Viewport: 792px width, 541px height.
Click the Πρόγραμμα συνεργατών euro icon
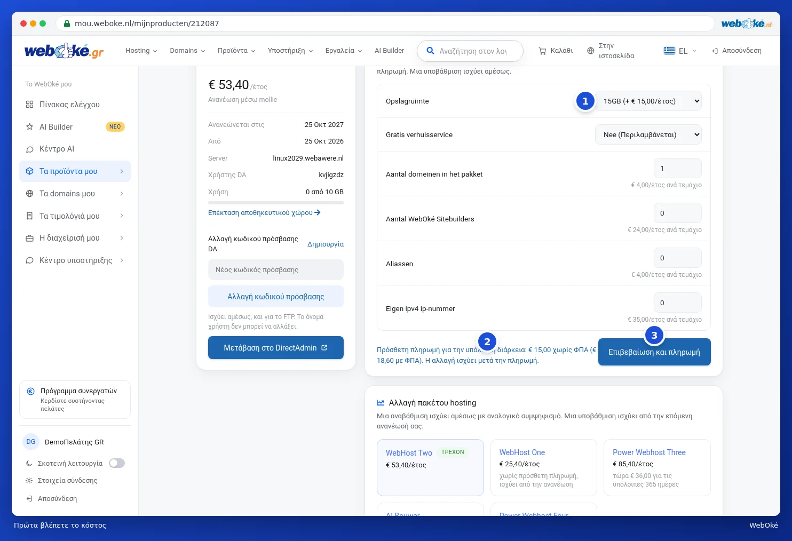point(31,391)
